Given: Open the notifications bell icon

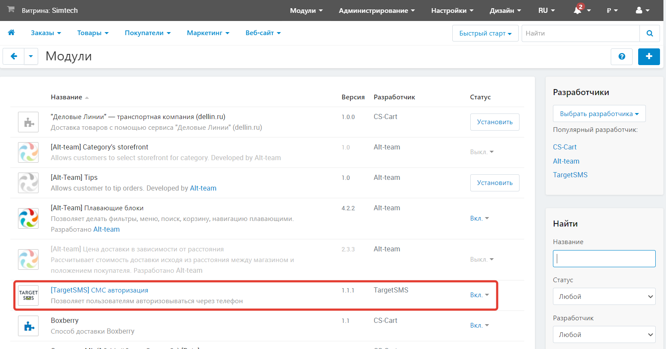Looking at the screenshot, I should [577, 10].
